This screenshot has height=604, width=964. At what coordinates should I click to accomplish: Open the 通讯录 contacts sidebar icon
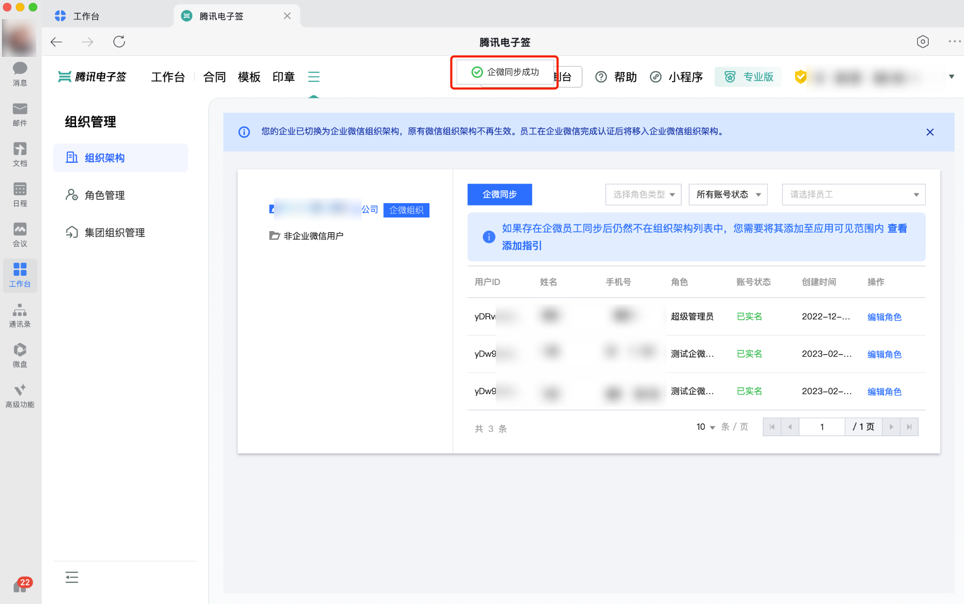tap(20, 315)
